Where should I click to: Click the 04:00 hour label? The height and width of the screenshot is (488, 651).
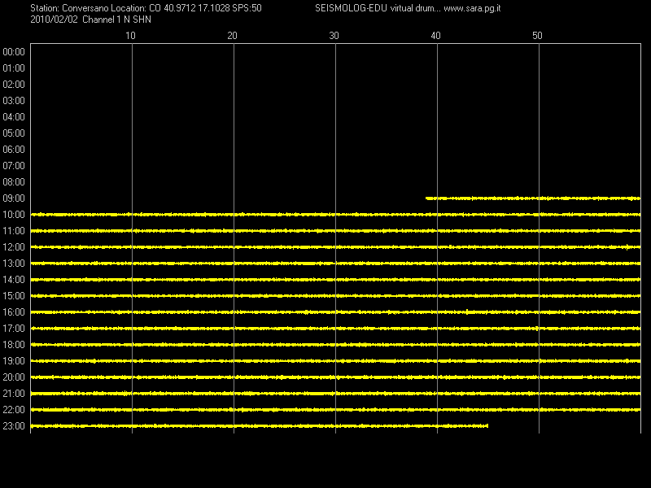[14, 117]
